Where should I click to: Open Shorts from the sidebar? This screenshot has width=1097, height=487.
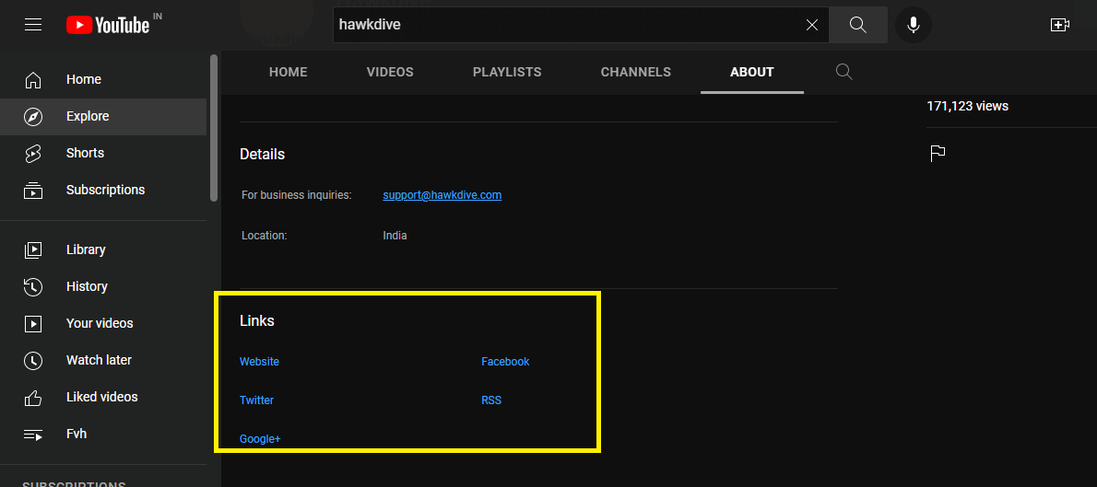pyautogui.click(x=85, y=153)
